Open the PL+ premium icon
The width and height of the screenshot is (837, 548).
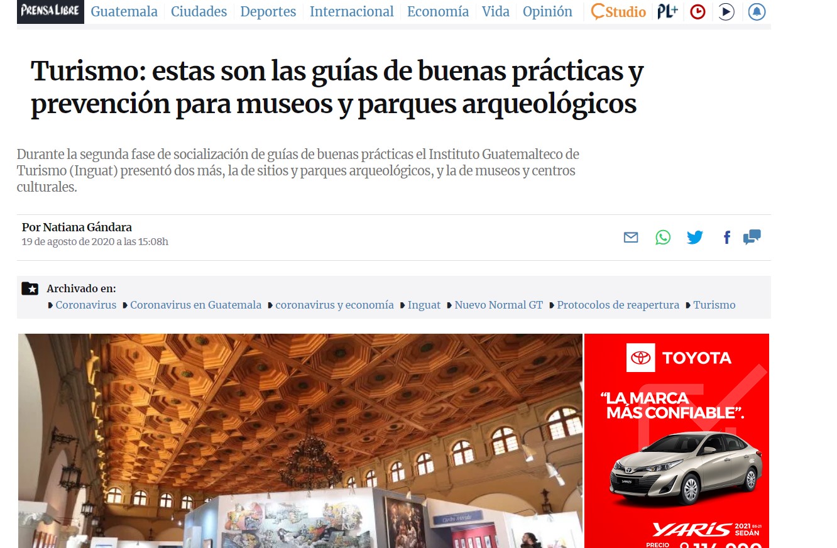[x=667, y=11]
